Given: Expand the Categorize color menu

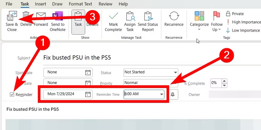Looking at the screenshot, I should (199, 21).
